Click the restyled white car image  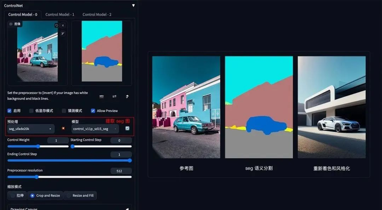(332, 107)
